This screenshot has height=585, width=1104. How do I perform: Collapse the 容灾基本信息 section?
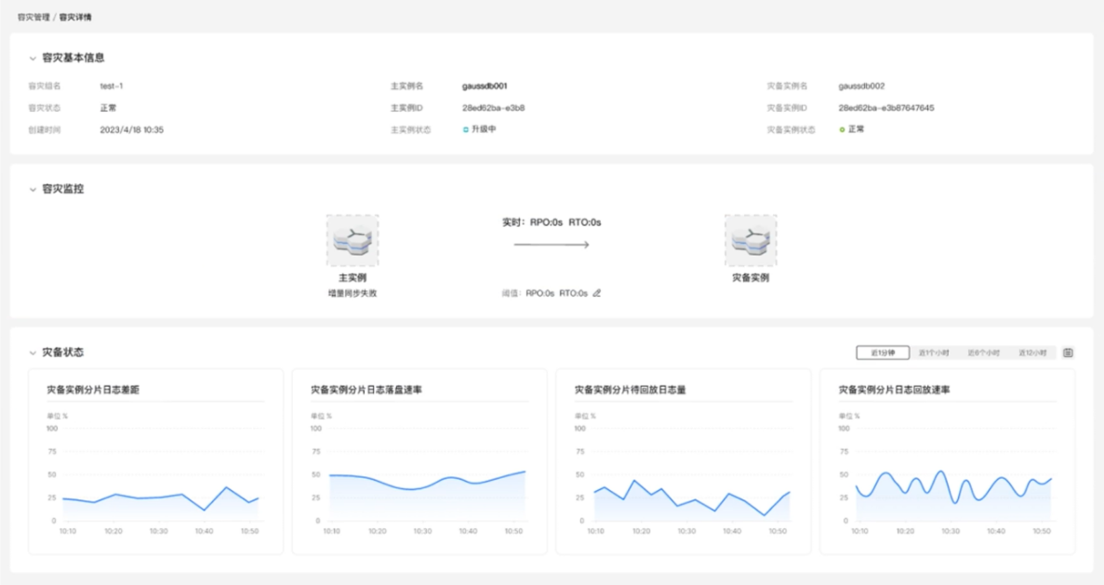point(33,59)
